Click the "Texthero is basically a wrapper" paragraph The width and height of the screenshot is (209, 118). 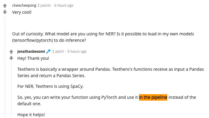pos(110,73)
